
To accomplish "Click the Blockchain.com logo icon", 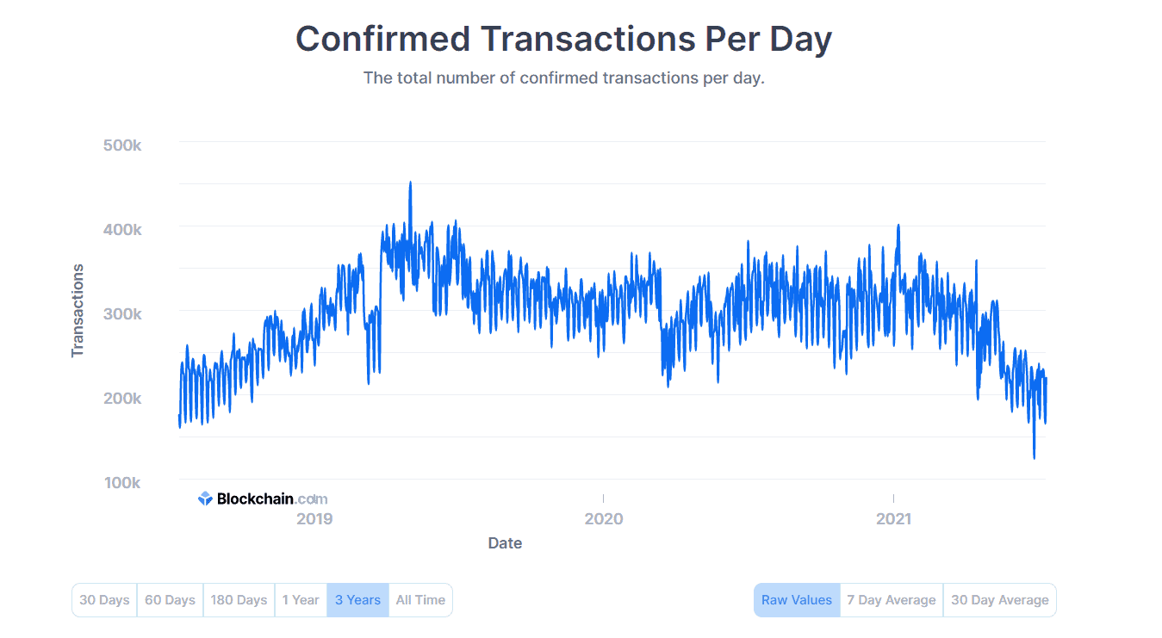I will click(205, 498).
